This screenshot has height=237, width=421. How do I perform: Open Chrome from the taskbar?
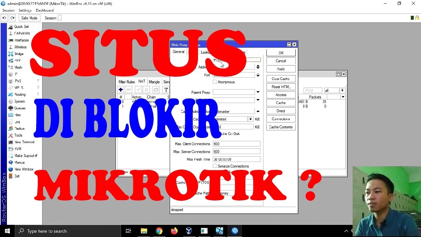[x=159, y=231]
